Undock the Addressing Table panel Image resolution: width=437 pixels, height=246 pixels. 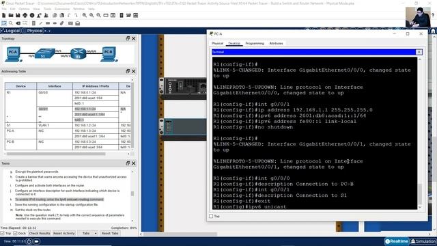point(128,71)
